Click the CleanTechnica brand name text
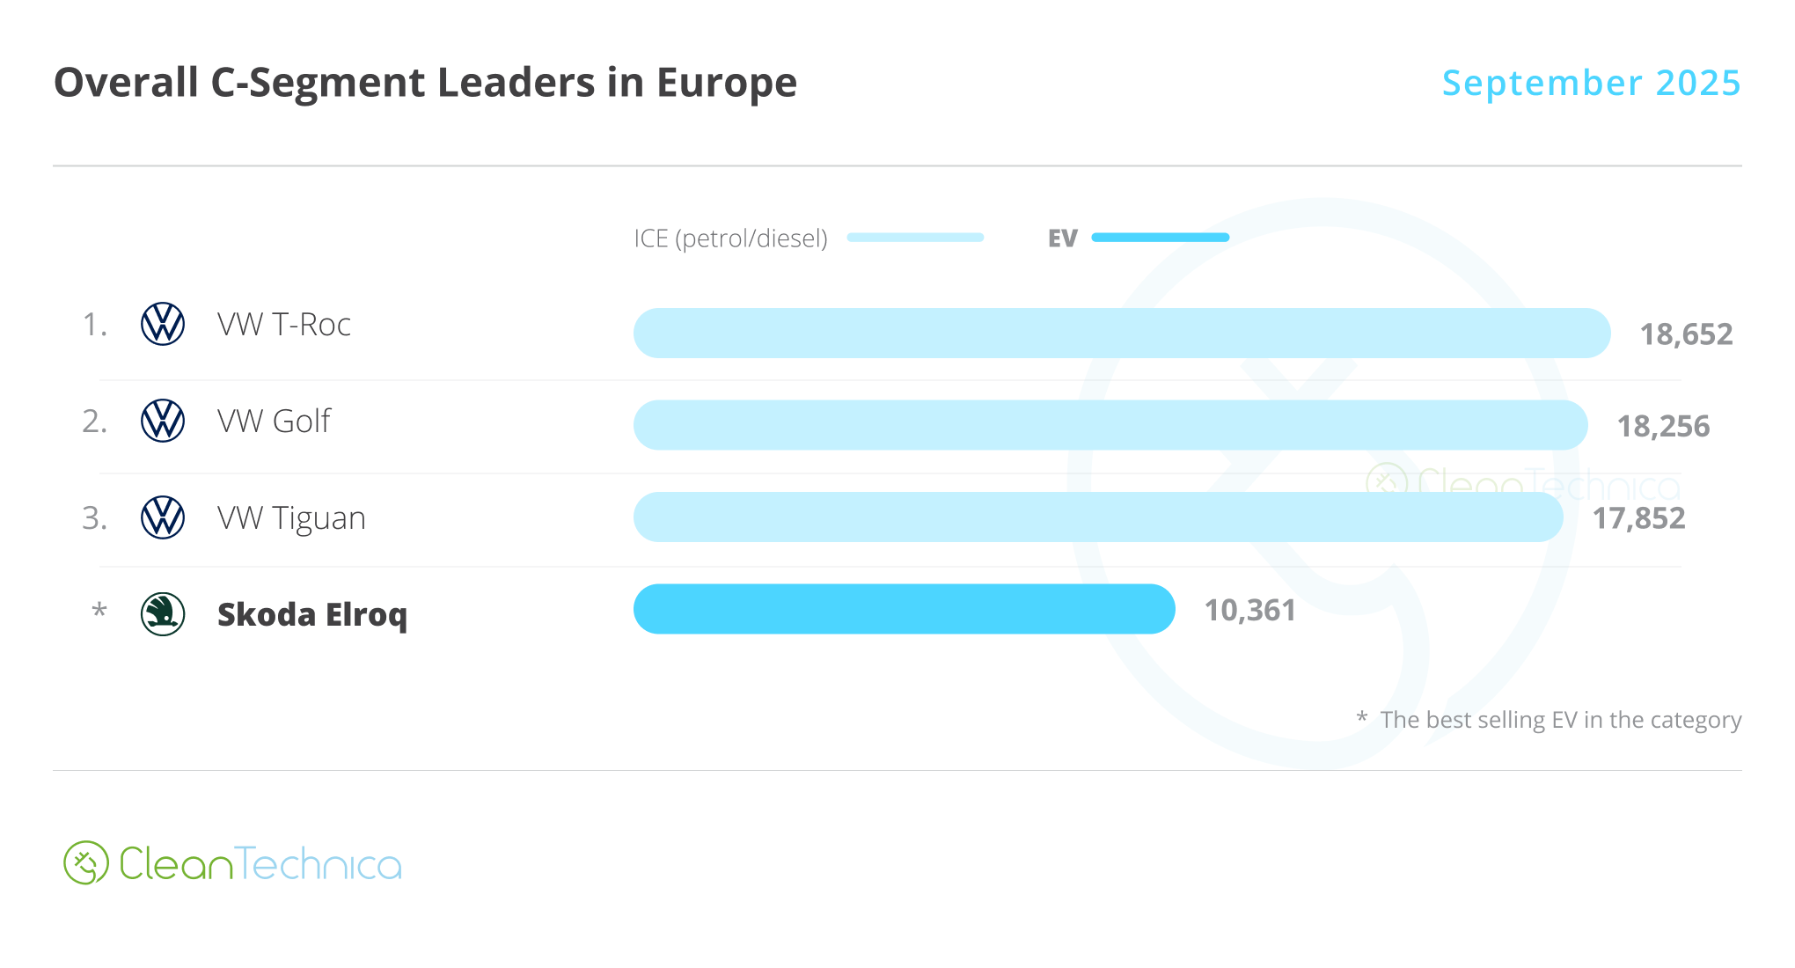This screenshot has width=1795, height=968. [260, 864]
